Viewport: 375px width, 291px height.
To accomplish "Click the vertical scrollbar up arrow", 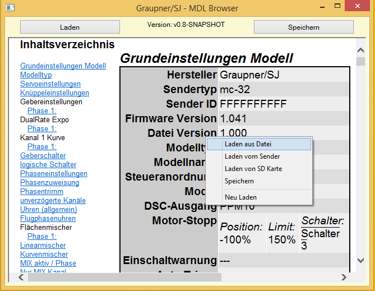I will [x=360, y=49].
